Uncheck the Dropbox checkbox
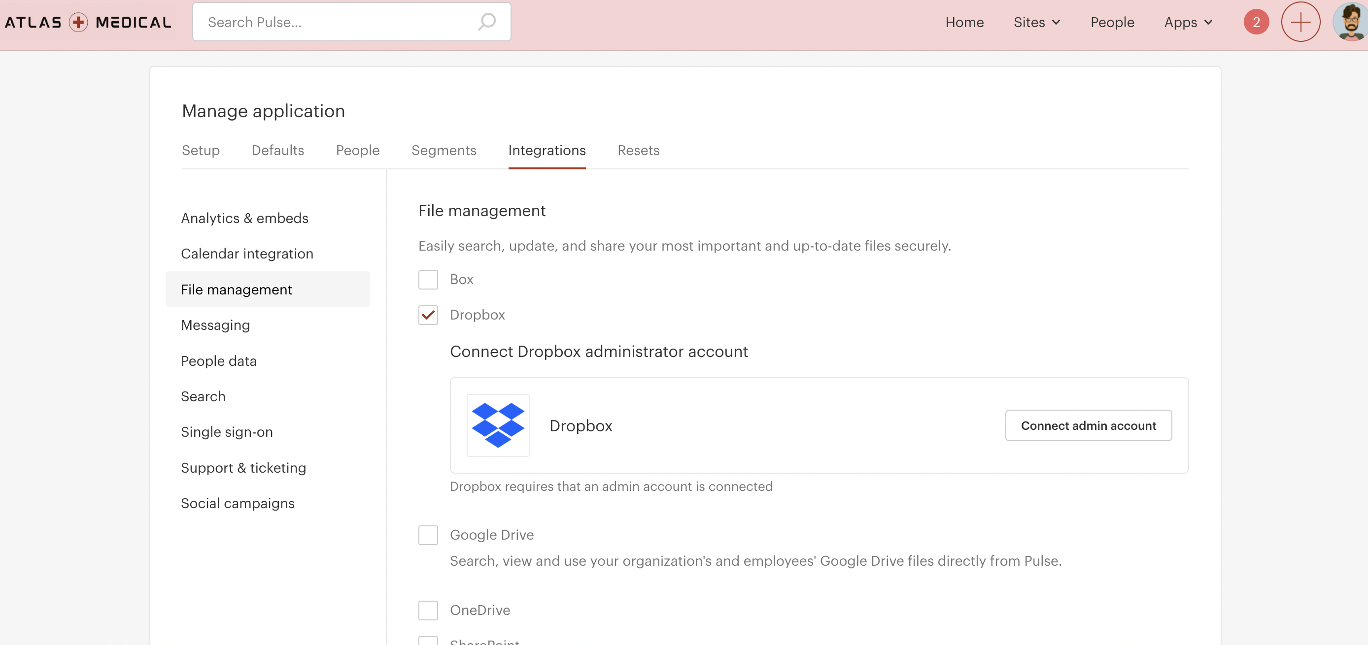 [428, 315]
